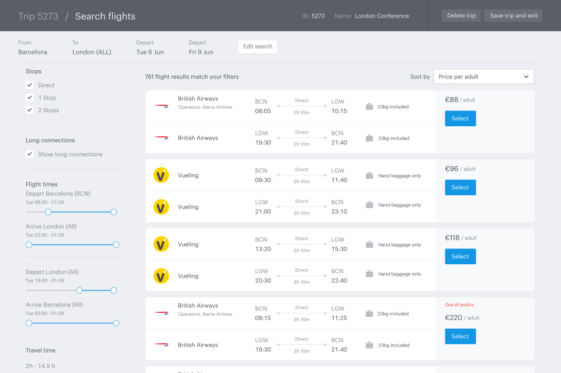This screenshot has height=373, width=561.
Task: Click Vueling logo on 09:30 BCN flight
Action: click(x=161, y=175)
